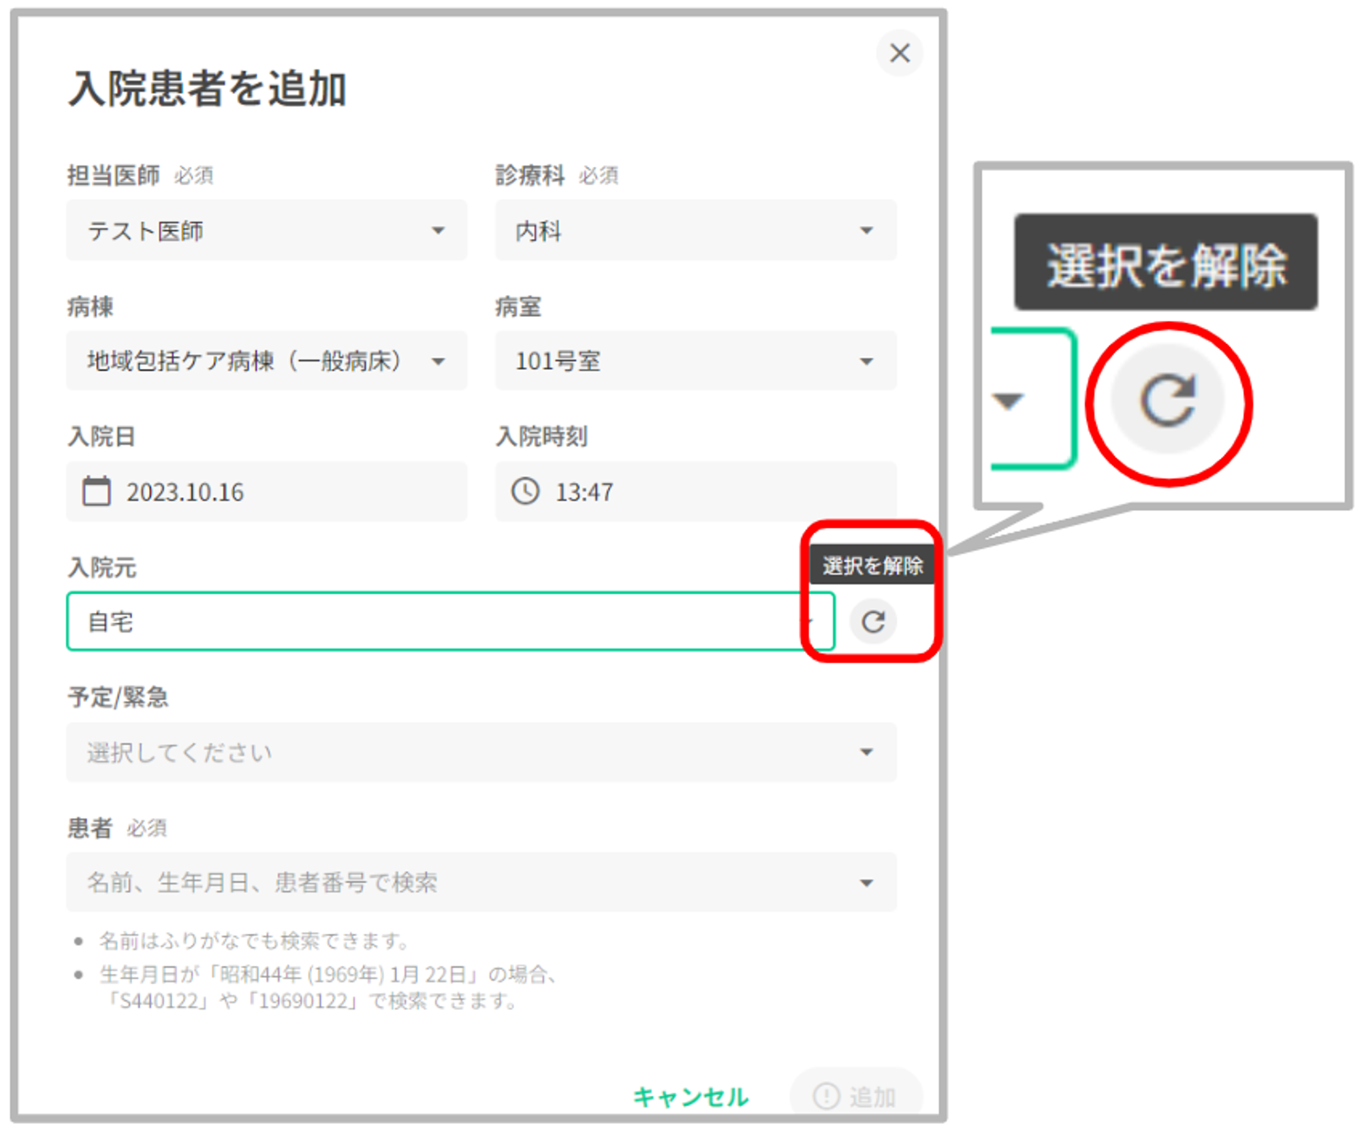Viewport: 1362px width, 1134px height.
Task: Click the 患者 search dropdown arrow
Action: (866, 883)
